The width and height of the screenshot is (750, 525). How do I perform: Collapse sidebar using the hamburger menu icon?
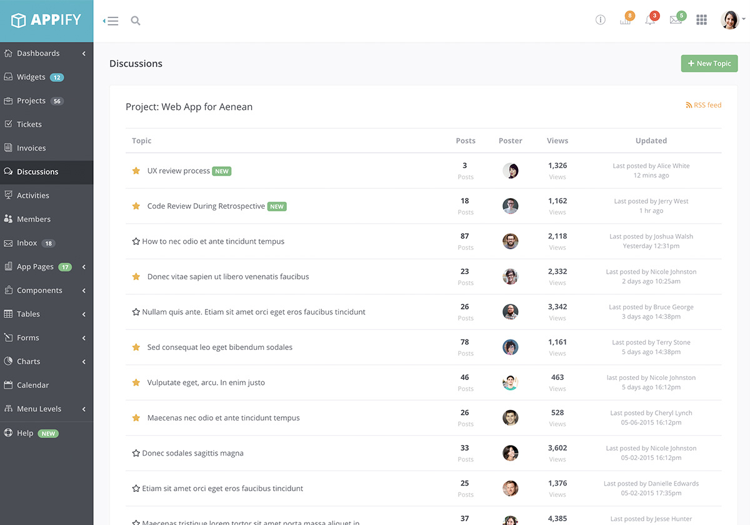coord(111,21)
